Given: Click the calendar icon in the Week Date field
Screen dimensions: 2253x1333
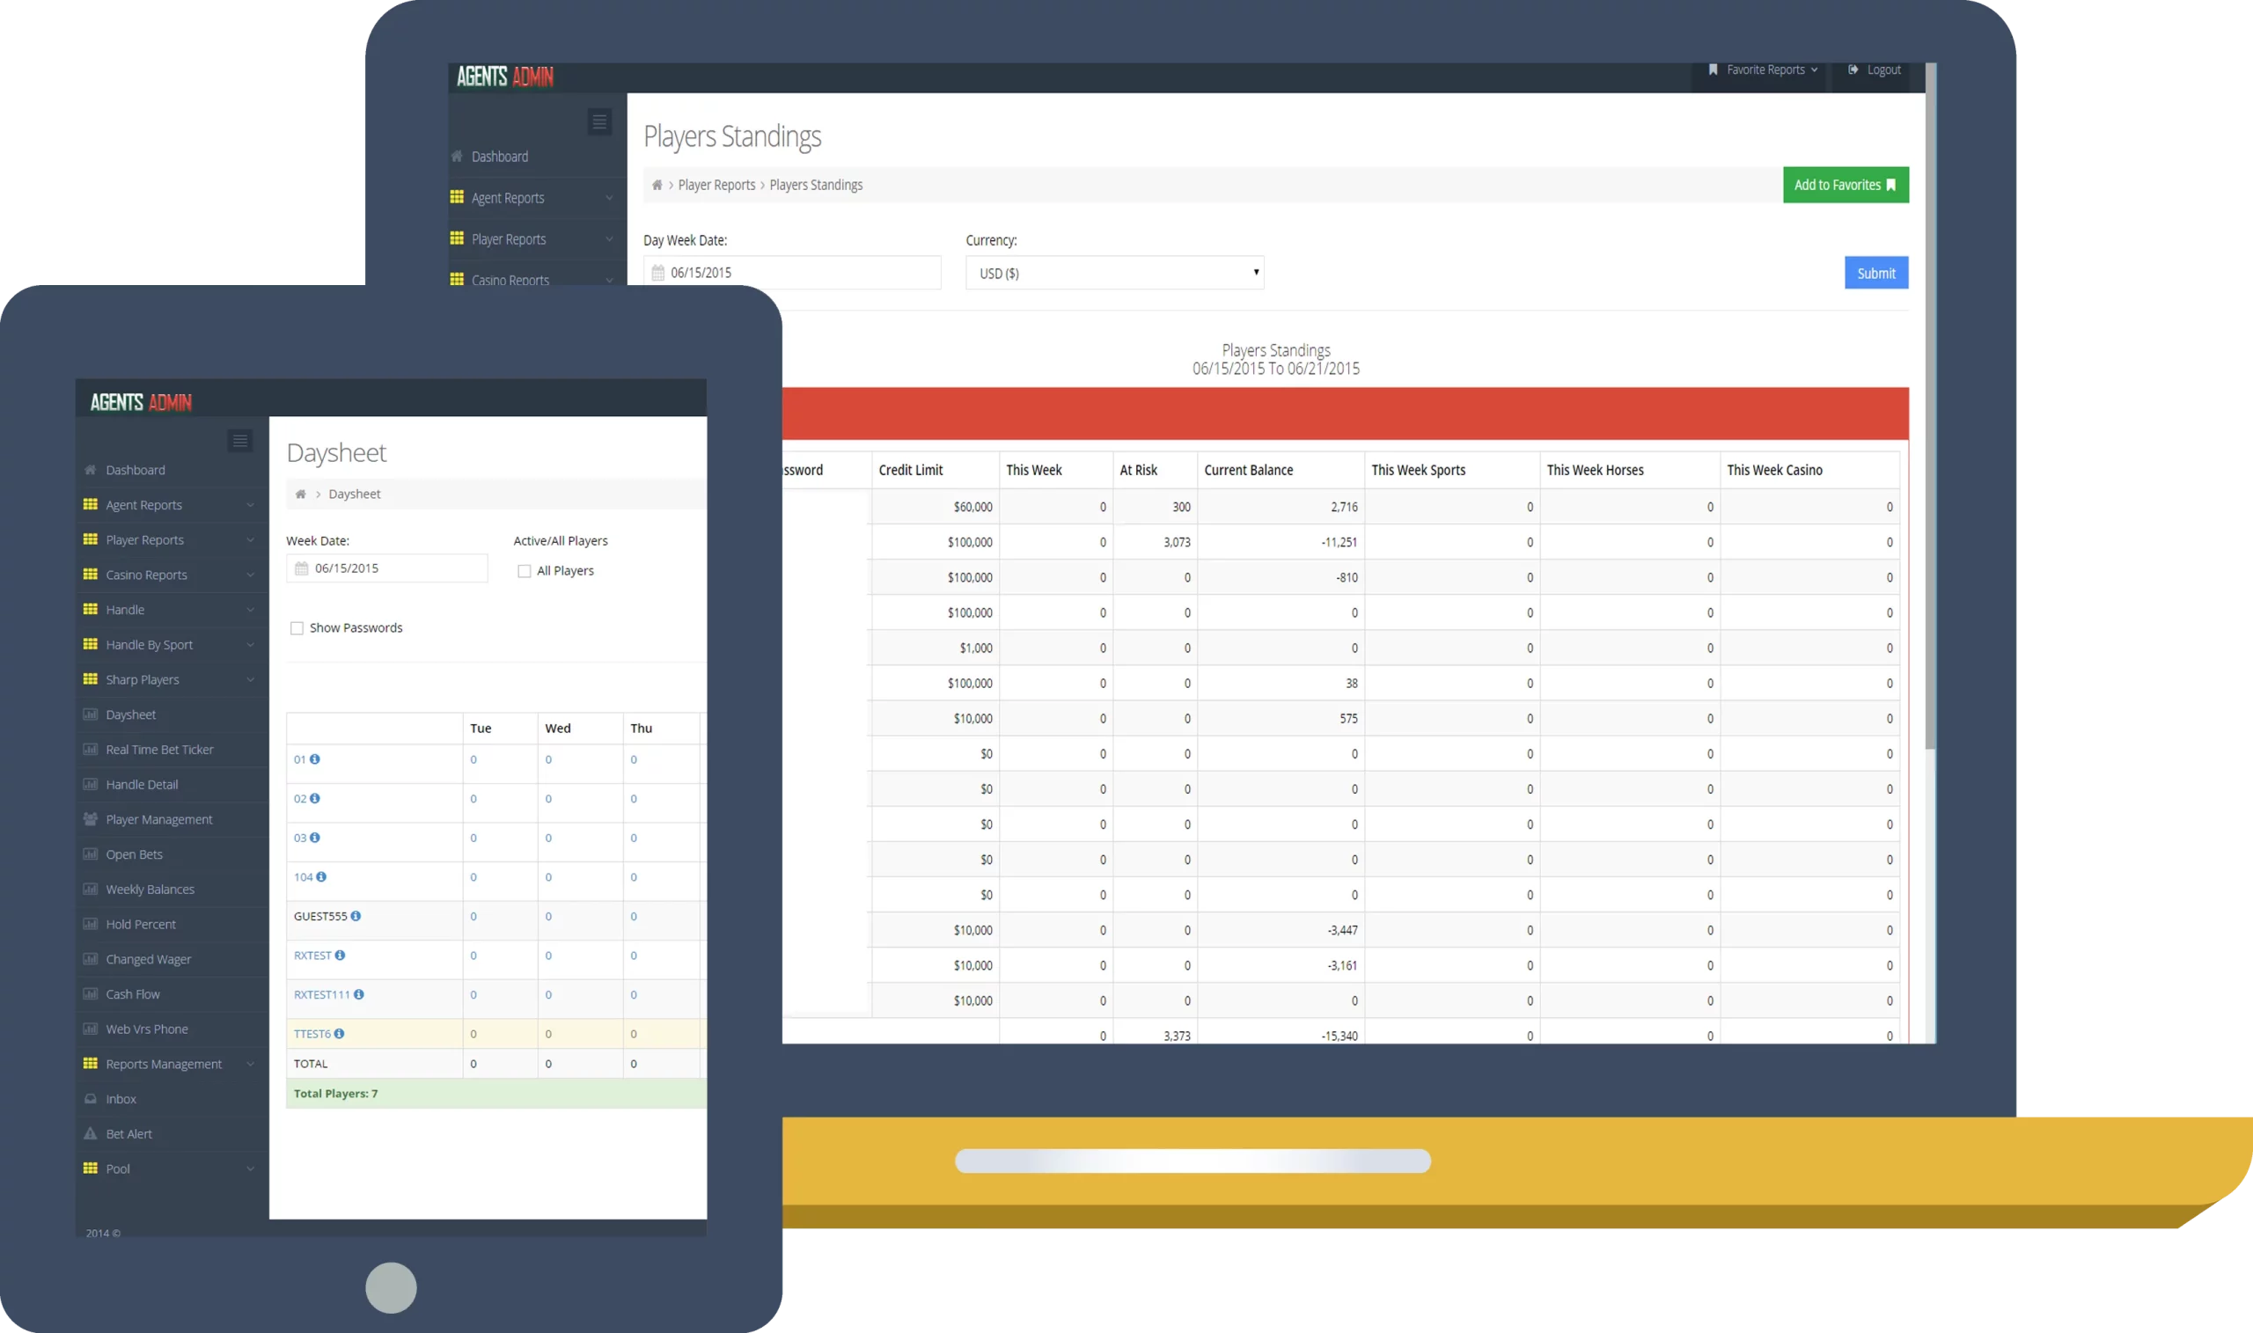Looking at the screenshot, I should click(302, 568).
